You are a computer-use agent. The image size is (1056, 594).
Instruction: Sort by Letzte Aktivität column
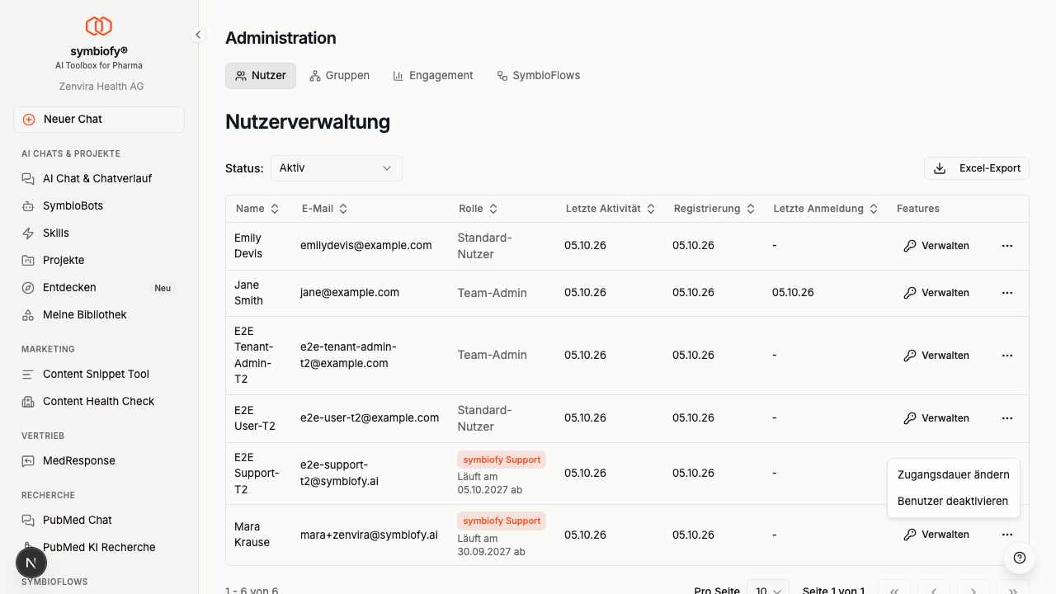tap(610, 209)
